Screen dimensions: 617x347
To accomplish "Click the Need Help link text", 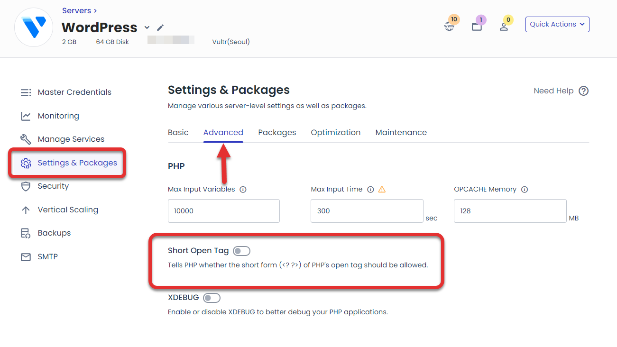I will point(553,91).
